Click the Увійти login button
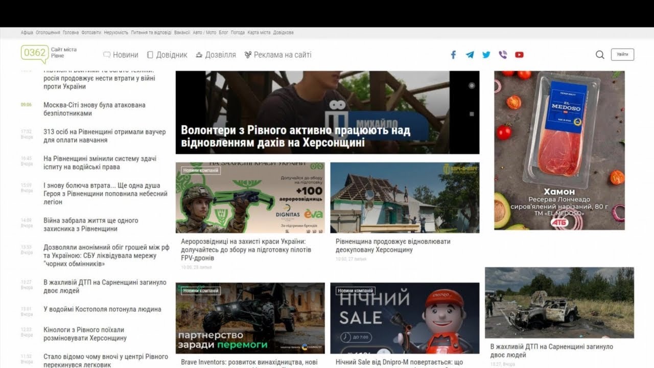 coord(622,55)
